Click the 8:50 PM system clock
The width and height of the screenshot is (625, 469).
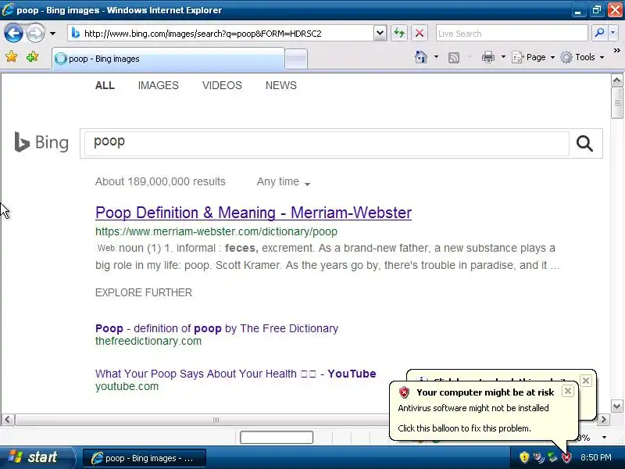[596, 457]
